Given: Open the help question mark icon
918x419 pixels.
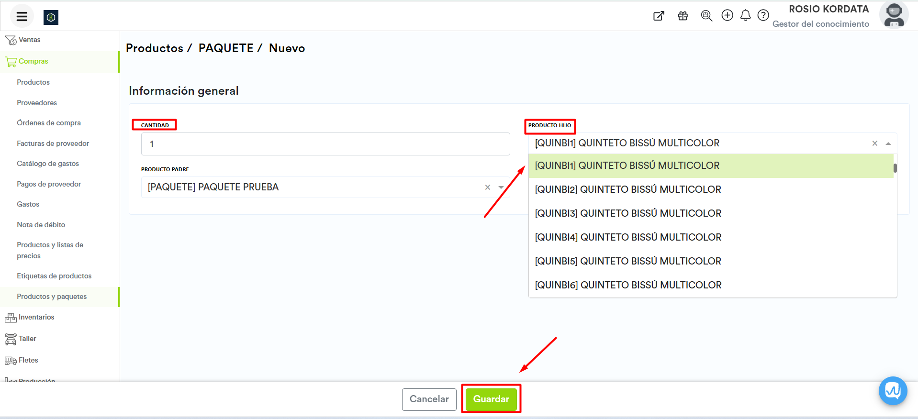Looking at the screenshot, I should [763, 15].
